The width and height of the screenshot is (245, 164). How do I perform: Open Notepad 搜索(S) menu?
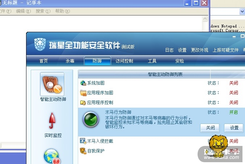coord(43,11)
